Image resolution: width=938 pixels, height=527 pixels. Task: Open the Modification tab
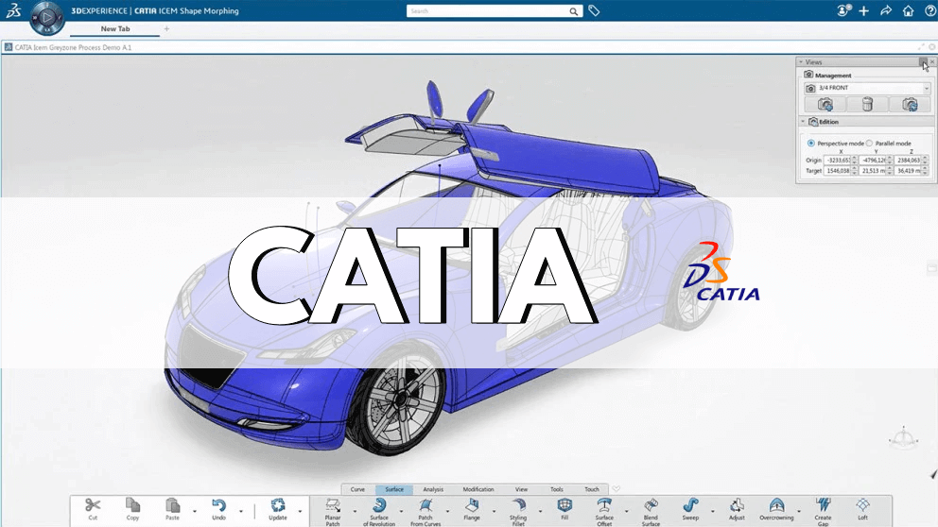coord(478,489)
